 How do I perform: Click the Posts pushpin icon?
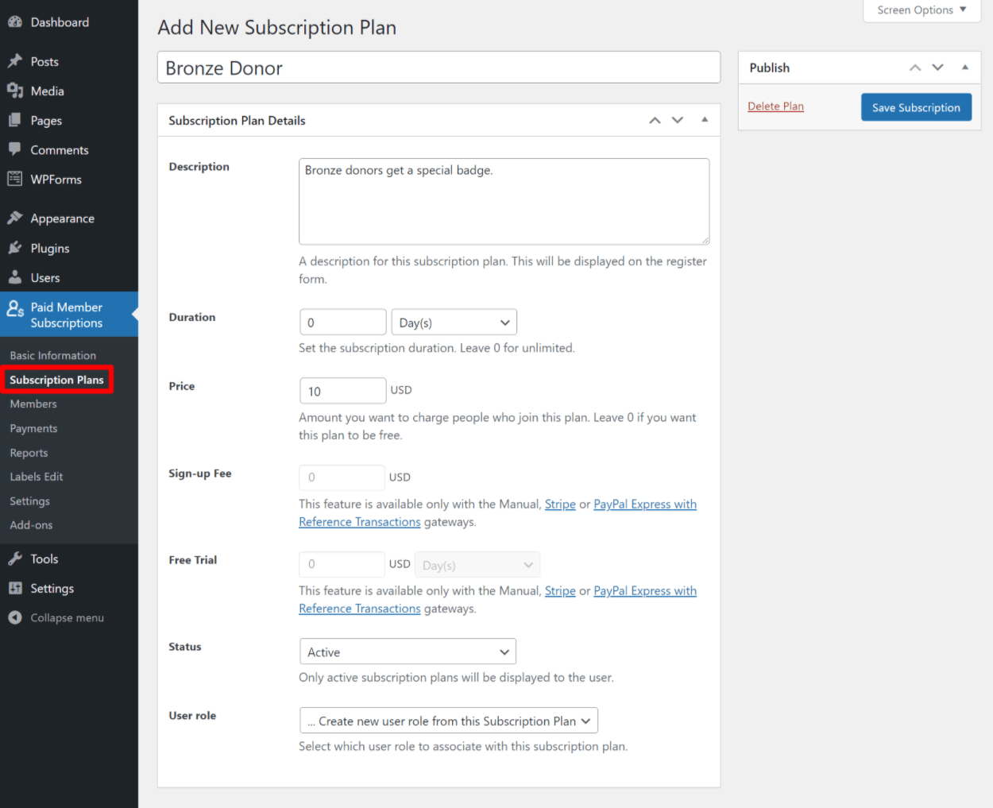pyautogui.click(x=14, y=61)
